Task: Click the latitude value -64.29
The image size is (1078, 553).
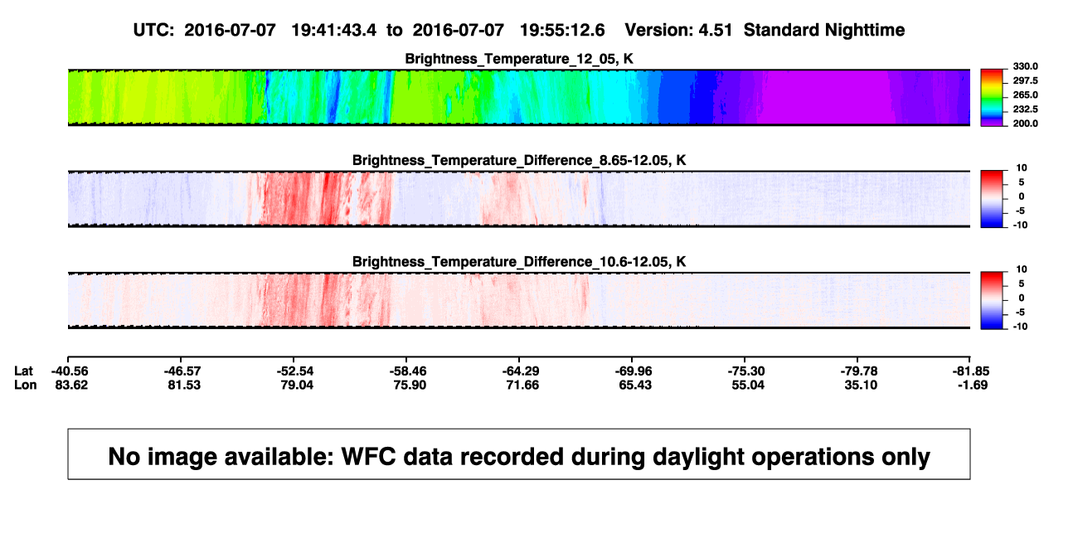Action: pyautogui.click(x=522, y=371)
